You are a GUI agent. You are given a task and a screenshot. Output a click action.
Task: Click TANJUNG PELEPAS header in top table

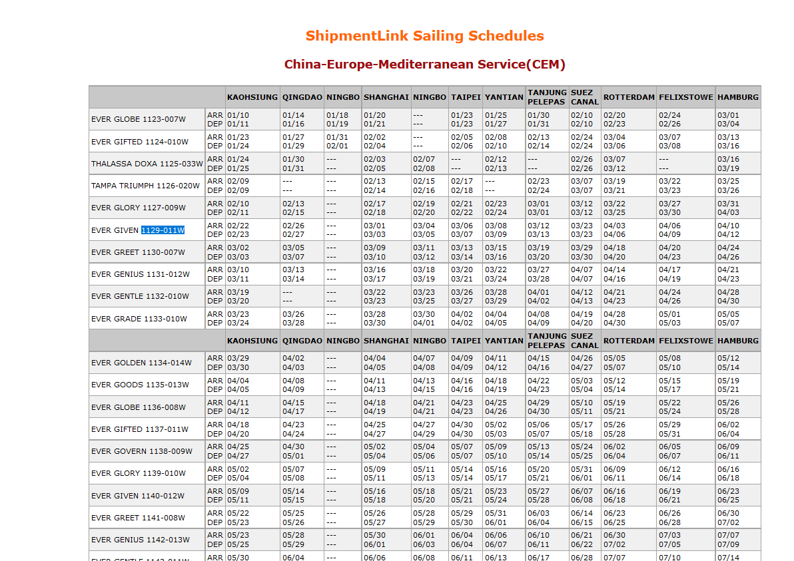[547, 97]
